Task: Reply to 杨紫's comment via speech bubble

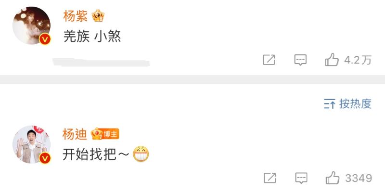Action: tap(300, 60)
